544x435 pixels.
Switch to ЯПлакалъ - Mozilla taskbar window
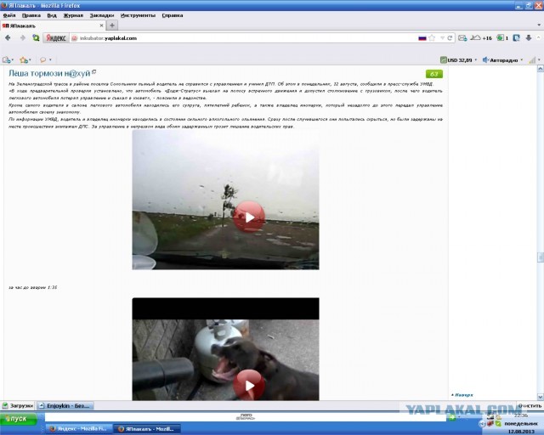tap(147, 429)
